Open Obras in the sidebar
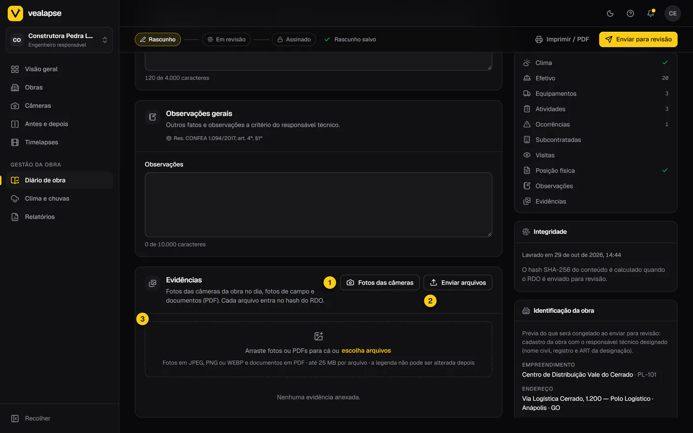 [59, 88]
